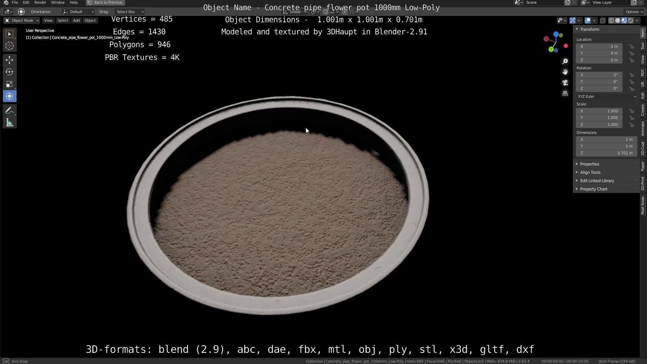Click the pan view hand icon
Viewport: 647px width, 364px height.
(x=565, y=72)
